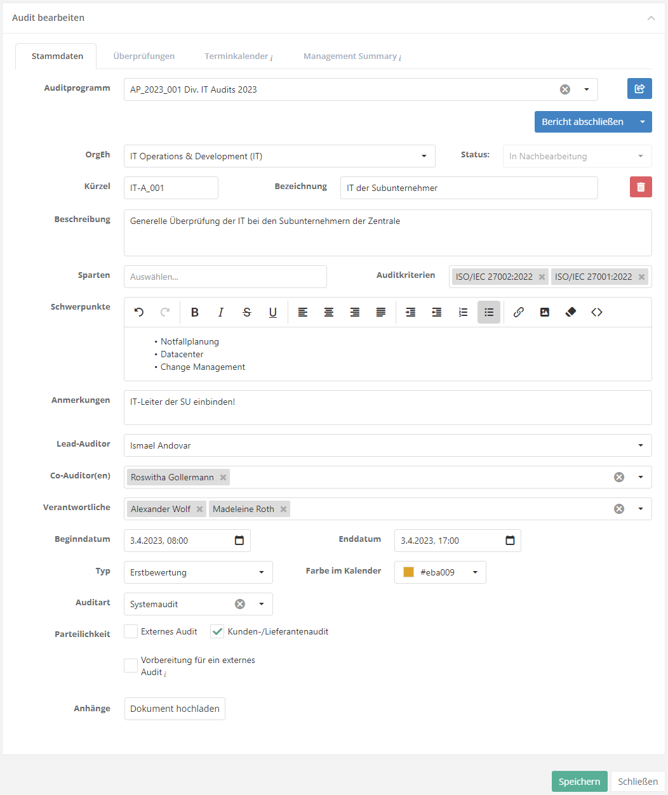Toggle bold formatting in Schwerpunkte toolbar
This screenshot has height=795, width=668.
click(x=195, y=312)
